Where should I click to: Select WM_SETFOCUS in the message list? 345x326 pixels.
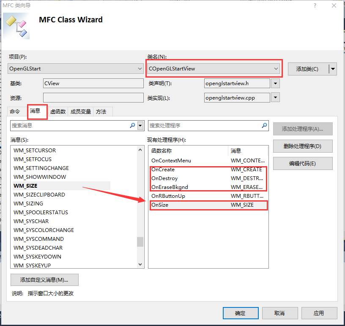[x=33, y=159]
